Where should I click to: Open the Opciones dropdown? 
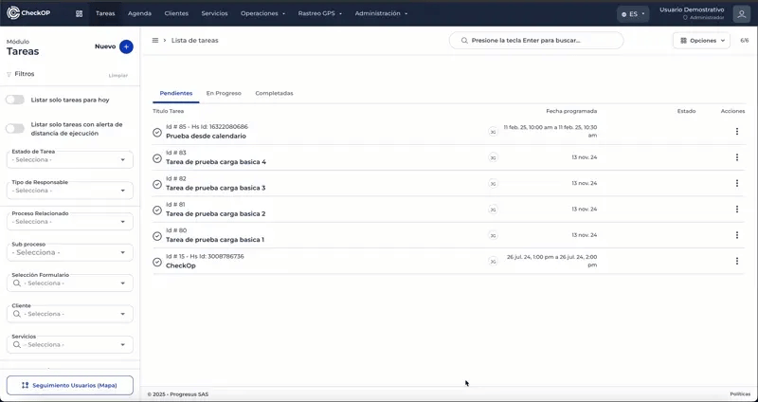coord(701,41)
